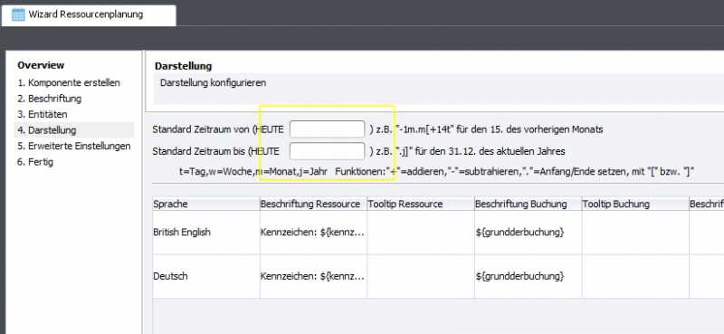Select the Wizard Ressourcenplanung tab

[88, 15]
